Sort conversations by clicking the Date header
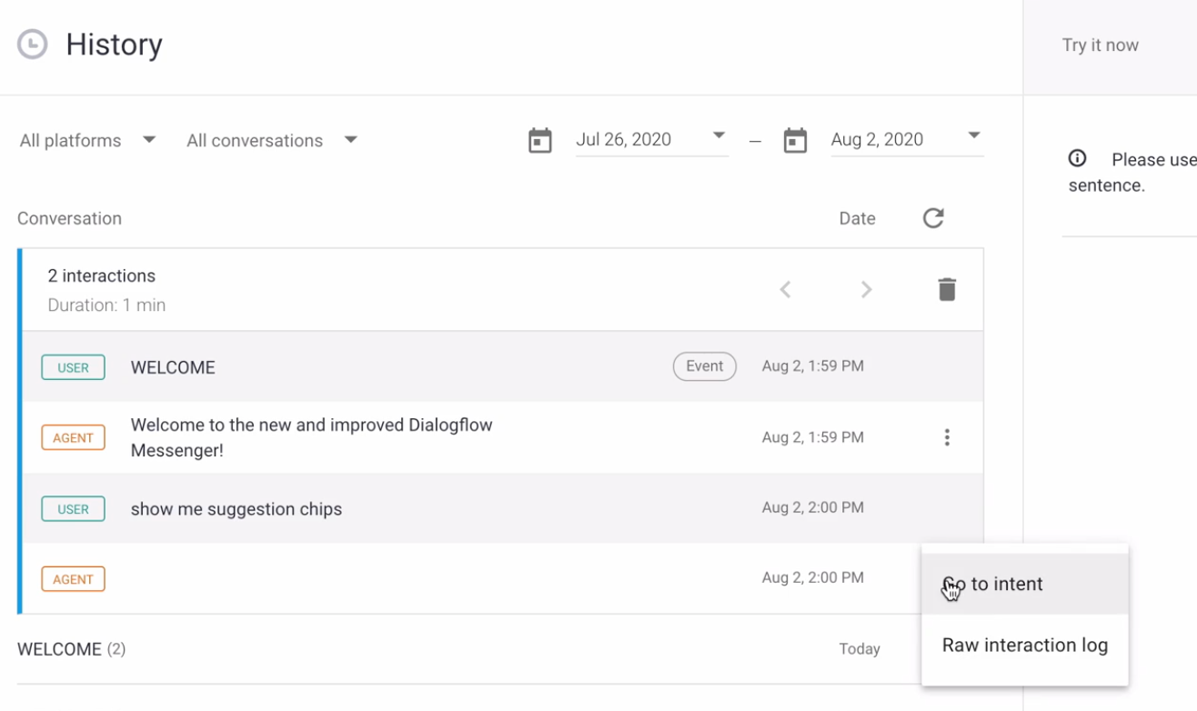 point(856,218)
